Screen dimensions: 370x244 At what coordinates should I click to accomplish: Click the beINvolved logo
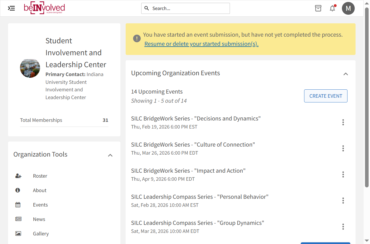click(x=44, y=8)
